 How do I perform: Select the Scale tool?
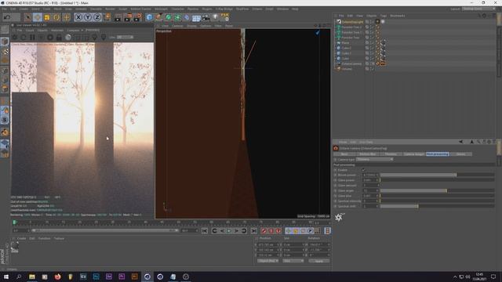pos(47,17)
